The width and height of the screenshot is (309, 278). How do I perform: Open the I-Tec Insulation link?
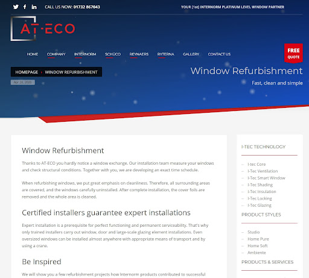(x=262, y=192)
